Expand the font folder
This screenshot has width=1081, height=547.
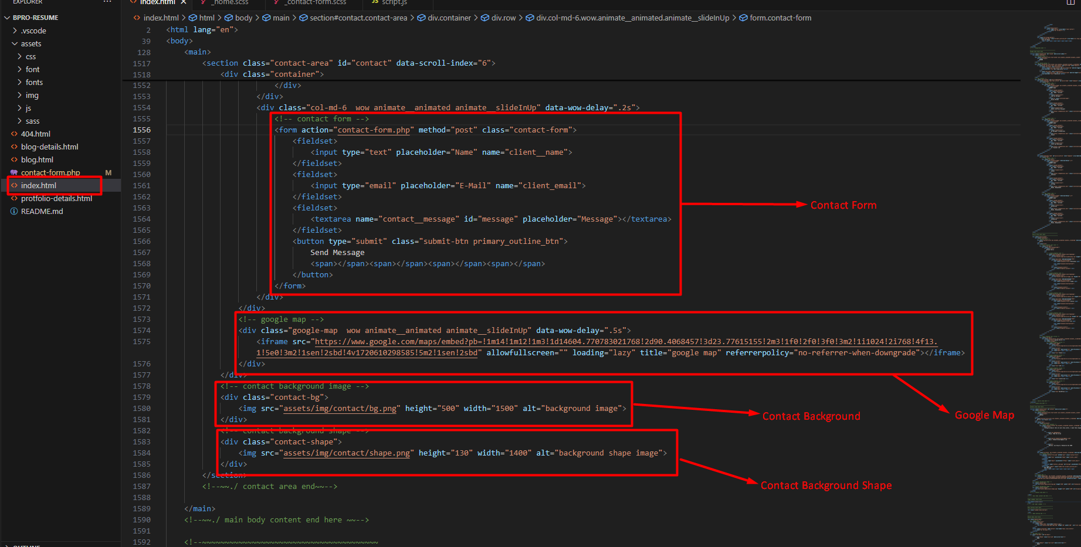click(x=32, y=69)
